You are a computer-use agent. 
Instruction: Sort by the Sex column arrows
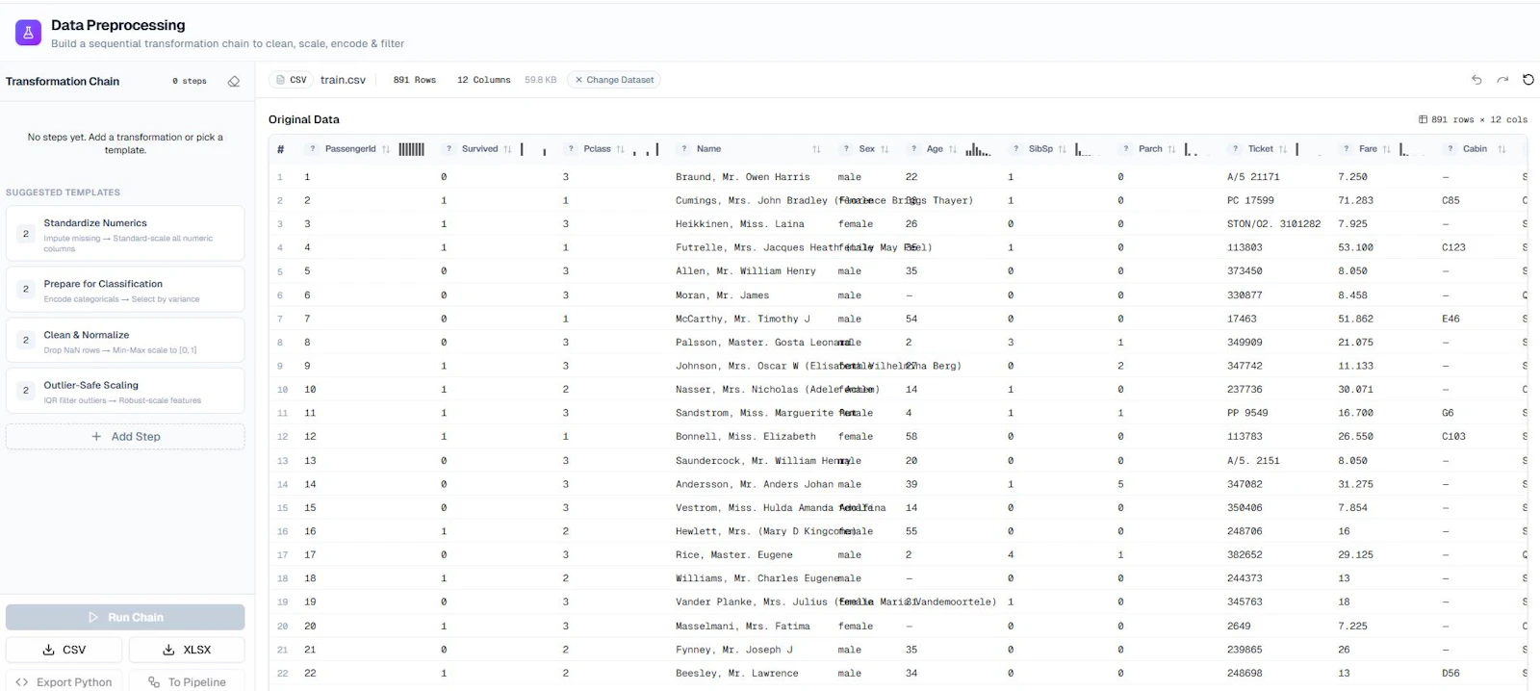(x=885, y=149)
